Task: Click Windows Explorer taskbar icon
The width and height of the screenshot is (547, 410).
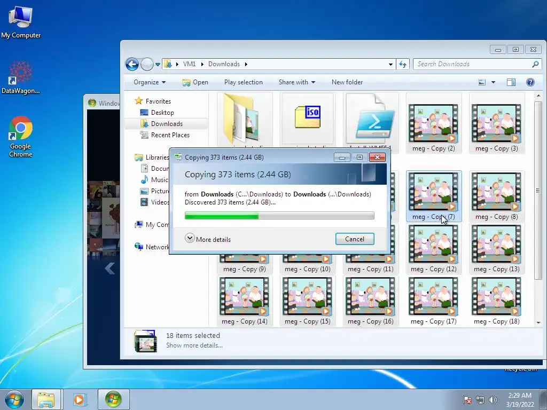Action: pos(46,399)
